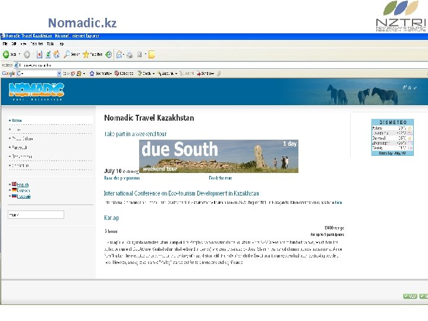Click the Edit page icon in the toolbar
Viewport: 428px width, 321px height.
click(139, 55)
